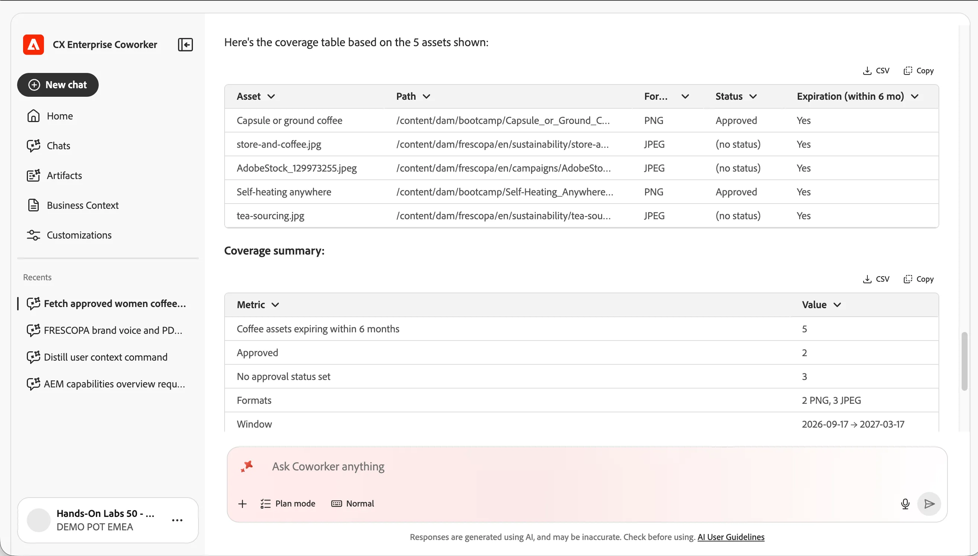This screenshot has width=978, height=556.
Task: Open Metric column dropdown
Action: pos(275,305)
